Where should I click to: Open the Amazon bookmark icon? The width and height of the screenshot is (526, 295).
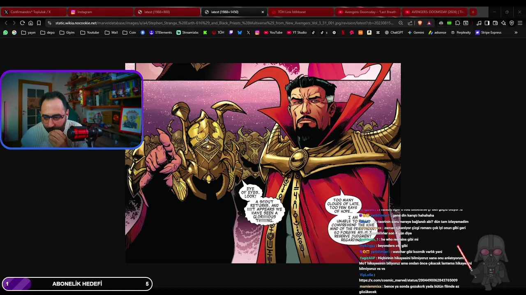(369, 32)
